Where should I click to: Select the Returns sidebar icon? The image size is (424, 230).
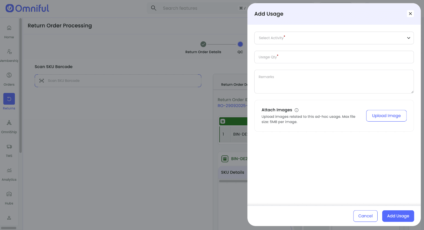[9, 99]
